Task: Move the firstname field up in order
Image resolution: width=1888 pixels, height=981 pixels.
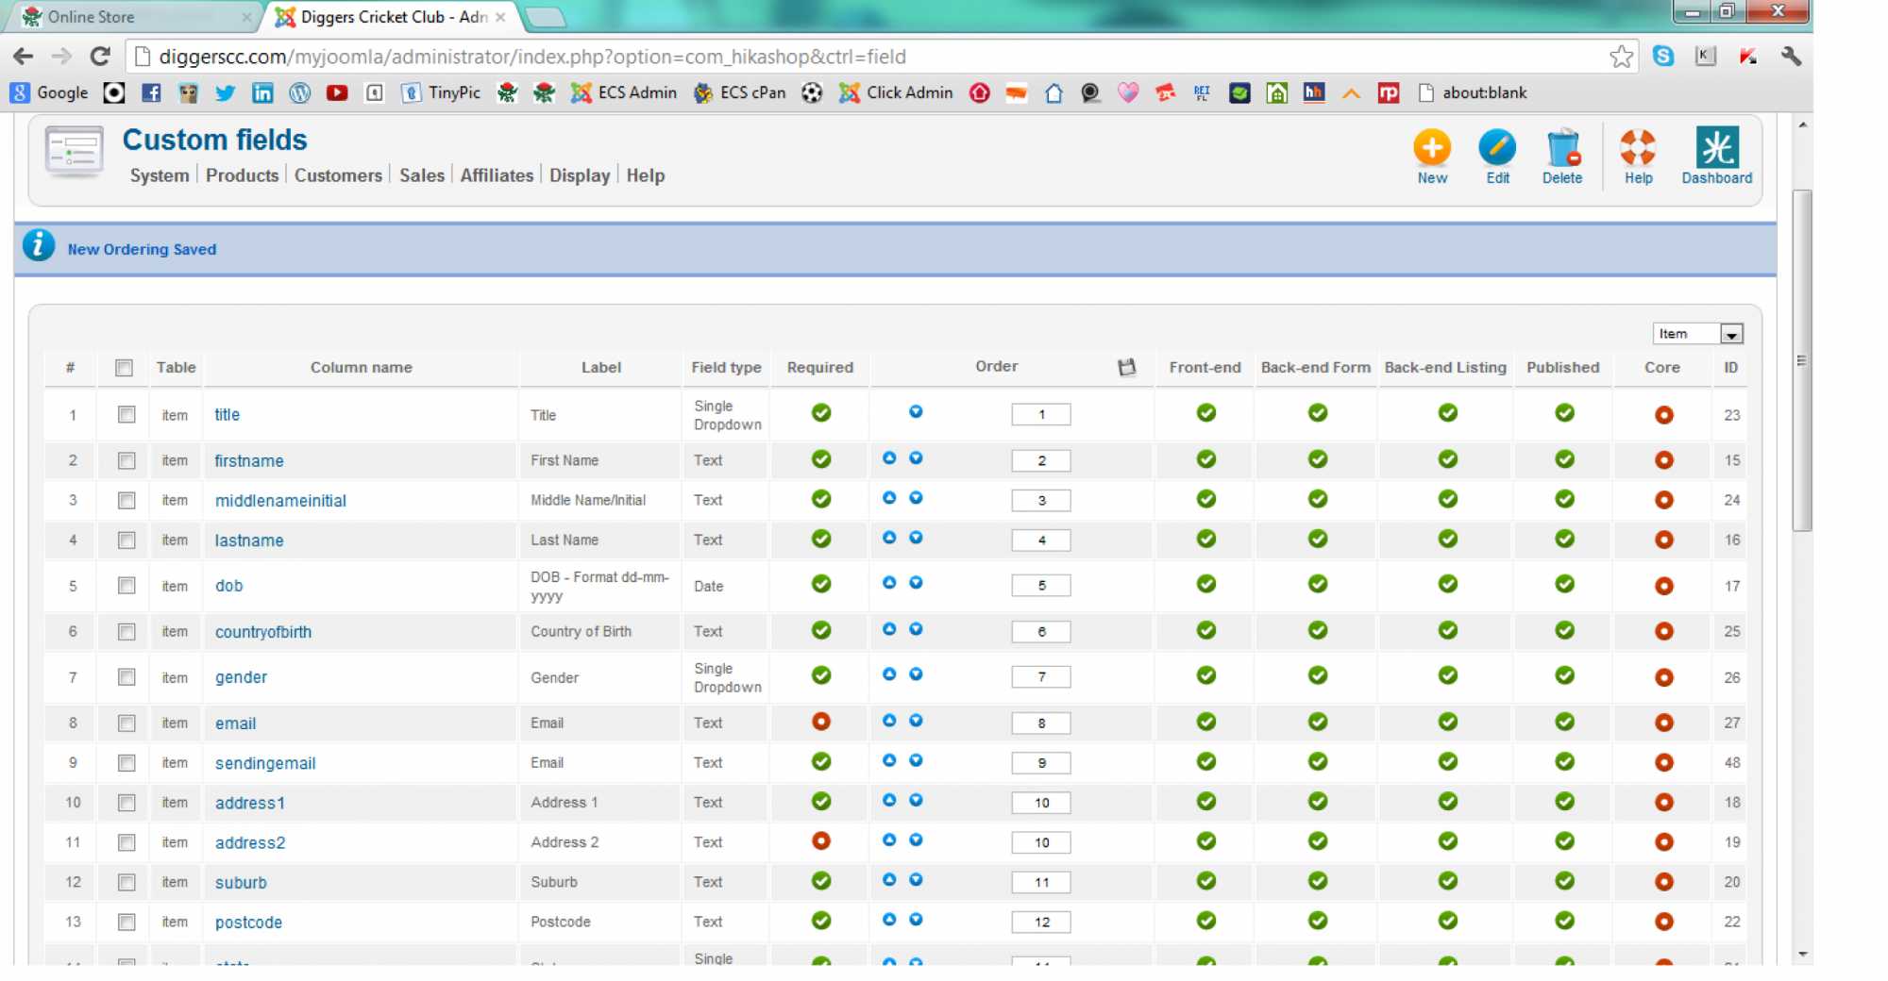Action: tap(889, 458)
